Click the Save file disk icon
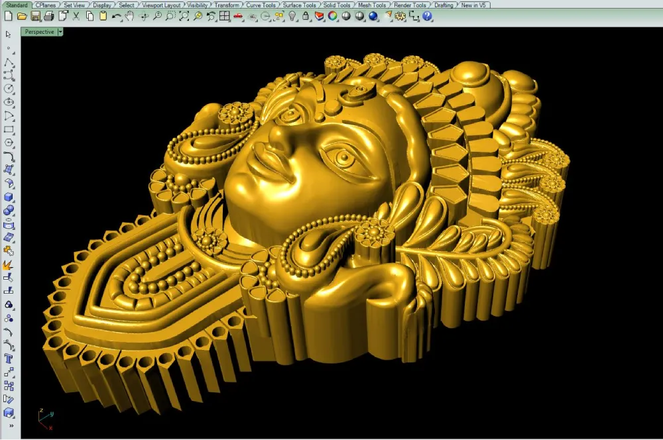This screenshot has width=663, height=440. click(36, 17)
